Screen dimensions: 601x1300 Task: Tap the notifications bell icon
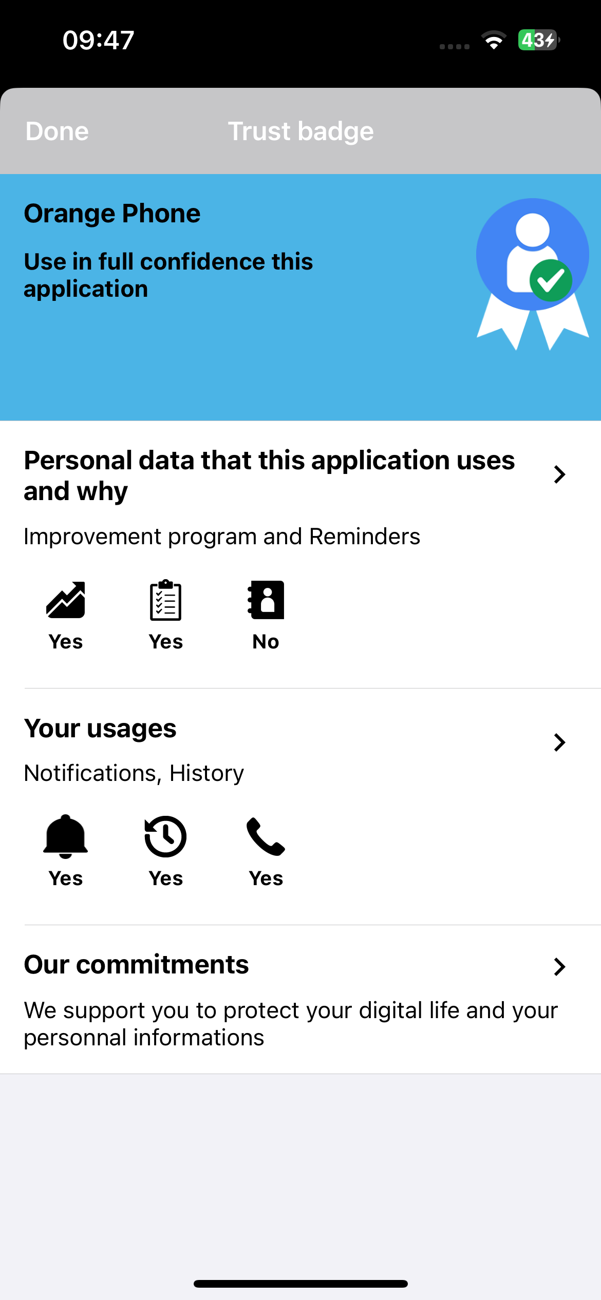point(66,836)
